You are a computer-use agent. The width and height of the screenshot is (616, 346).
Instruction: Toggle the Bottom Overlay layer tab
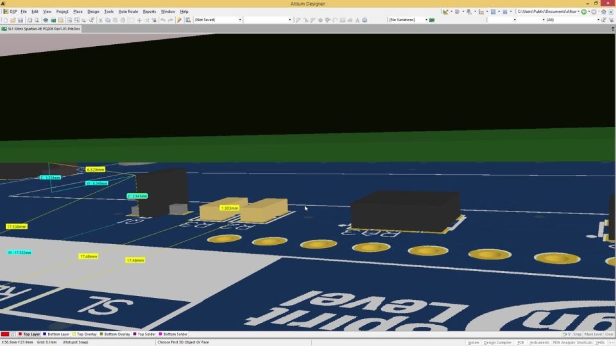115,334
